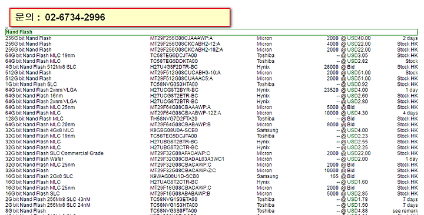424x215 pixels.
Task: Select part number H27U4G8F2DTR-BC
Action: [x=174, y=67]
